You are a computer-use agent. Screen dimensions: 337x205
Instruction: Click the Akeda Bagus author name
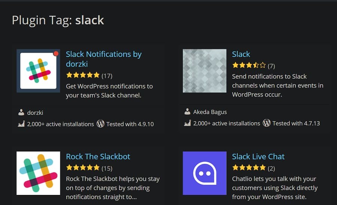(x=210, y=112)
